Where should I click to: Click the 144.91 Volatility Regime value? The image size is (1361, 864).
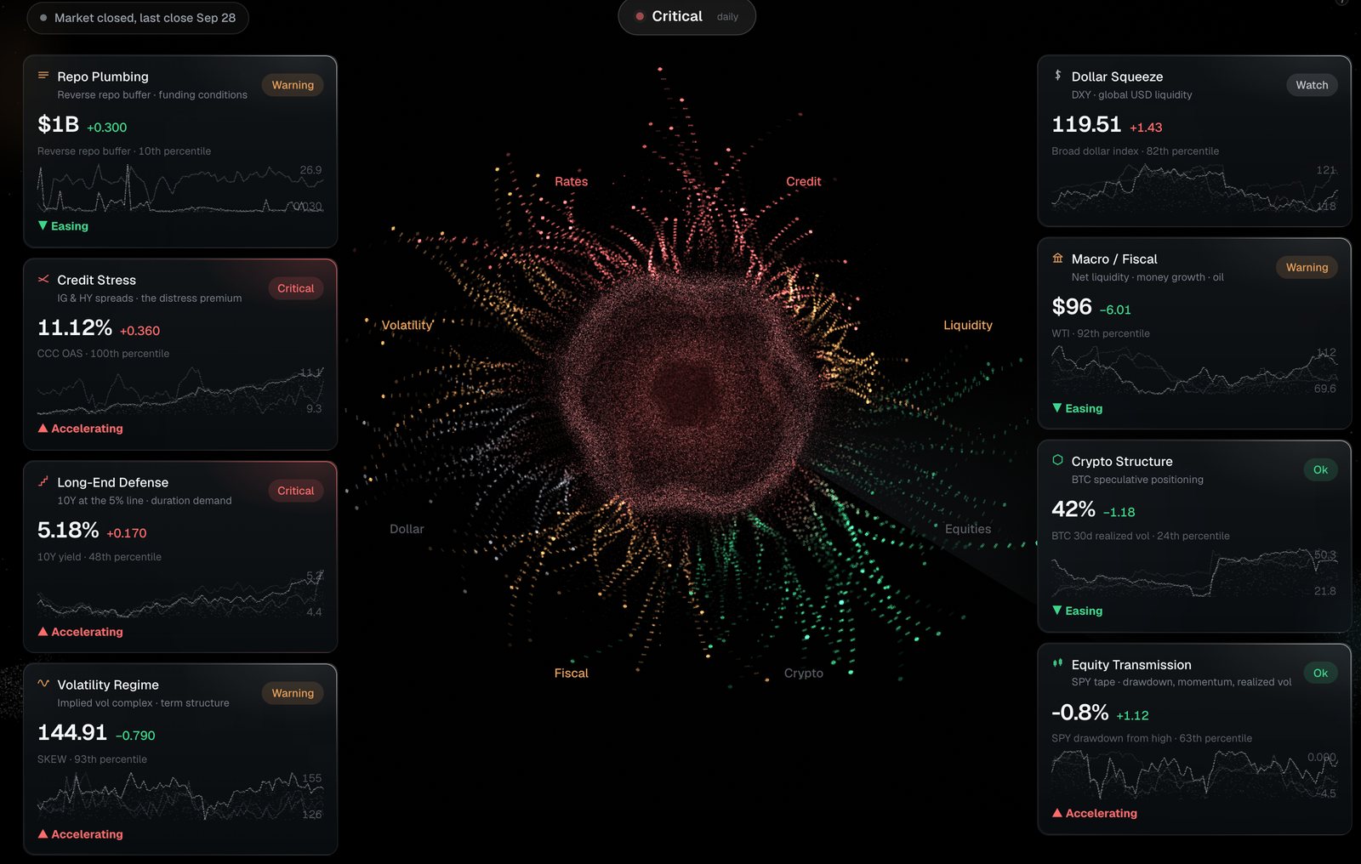point(72,732)
